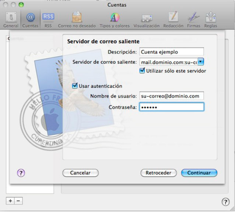Toggle the Usar autenticación checkbox
235x212 pixels.
[x=75, y=86]
